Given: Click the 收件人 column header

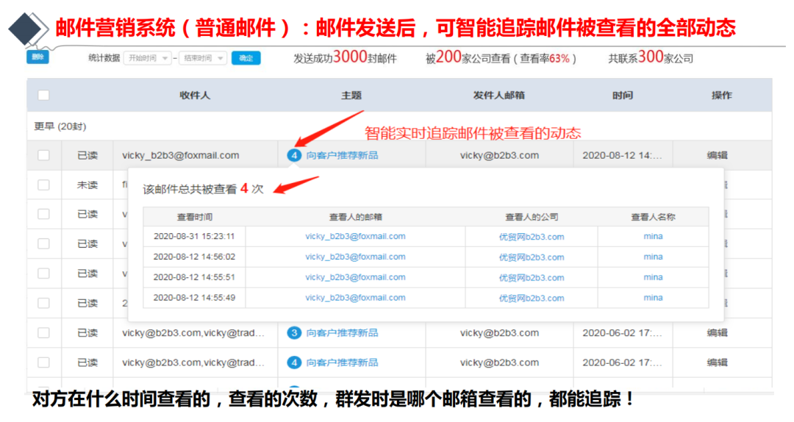Looking at the screenshot, I should [x=195, y=96].
